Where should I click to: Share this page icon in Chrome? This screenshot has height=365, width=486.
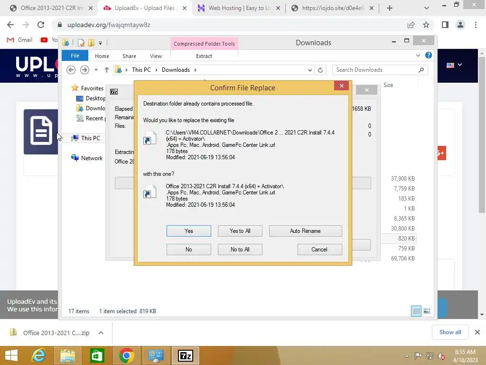pyautogui.click(x=411, y=25)
